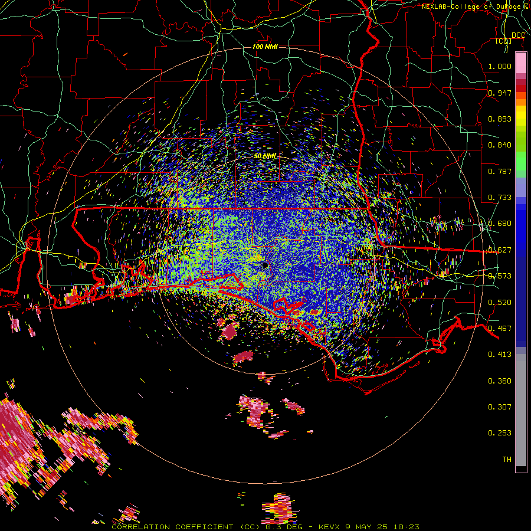Click the 0.733 legend value
Viewport: 531px width, 531px height.
click(x=500, y=198)
